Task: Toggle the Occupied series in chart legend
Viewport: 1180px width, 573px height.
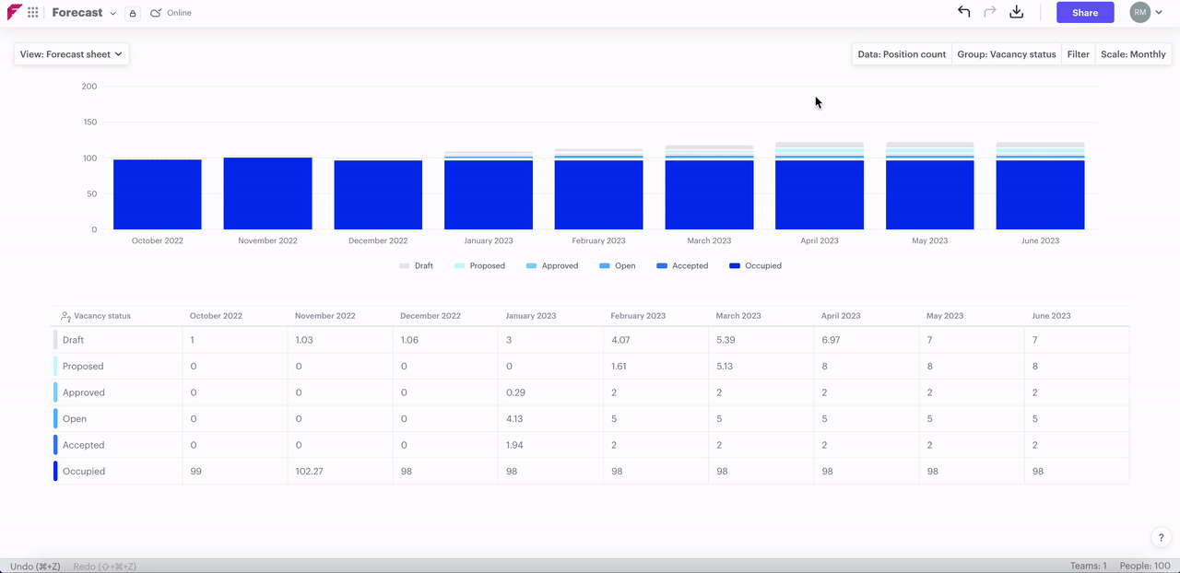Action: [755, 265]
